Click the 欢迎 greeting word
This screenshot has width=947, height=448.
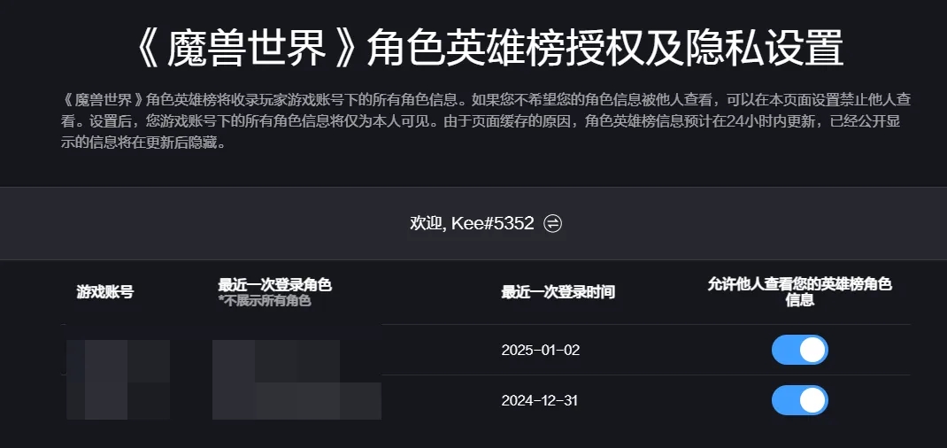[x=426, y=223]
